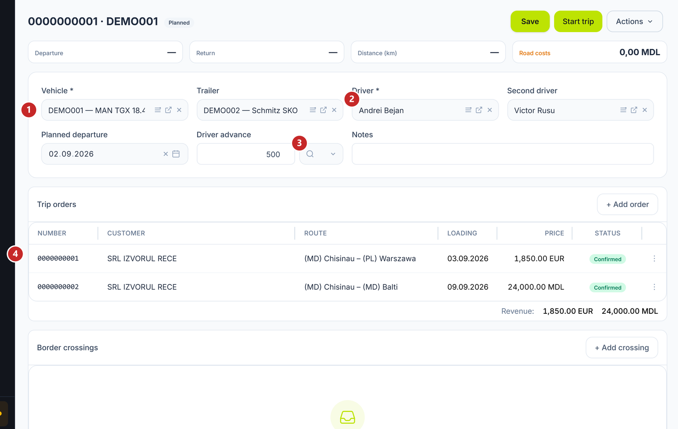This screenshot has height=429, width=678.
Task: Select order number 0000000002 cell
Action: [x=58, y=287]
